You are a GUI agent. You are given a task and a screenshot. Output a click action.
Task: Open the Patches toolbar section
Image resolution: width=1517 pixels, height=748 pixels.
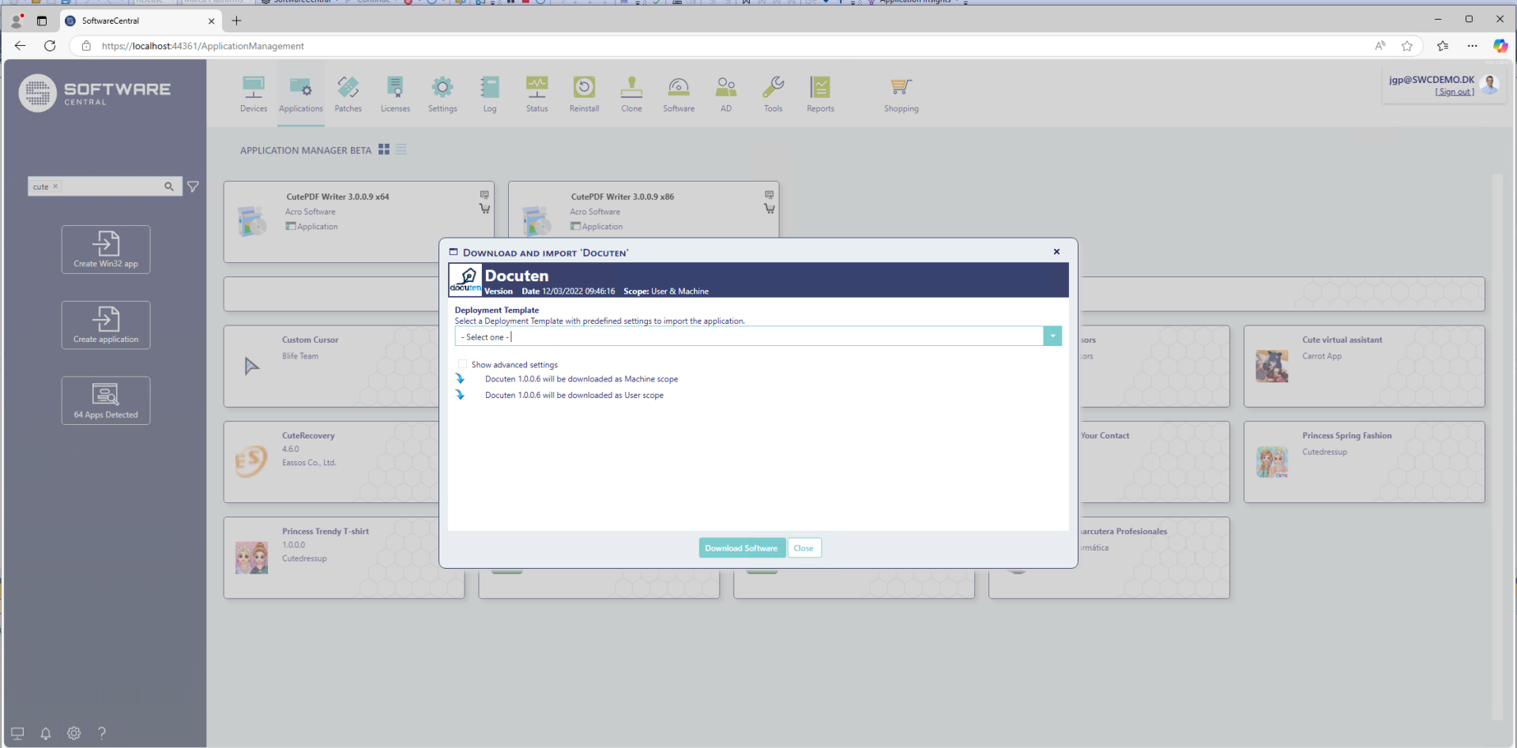pyautogui.click(x=348, y=94)
